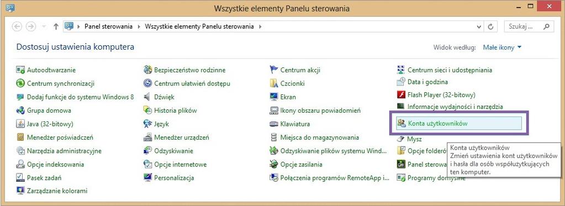Click Wszystkie elementy Panelu sterowania breadcrumb

coord(199,27)
